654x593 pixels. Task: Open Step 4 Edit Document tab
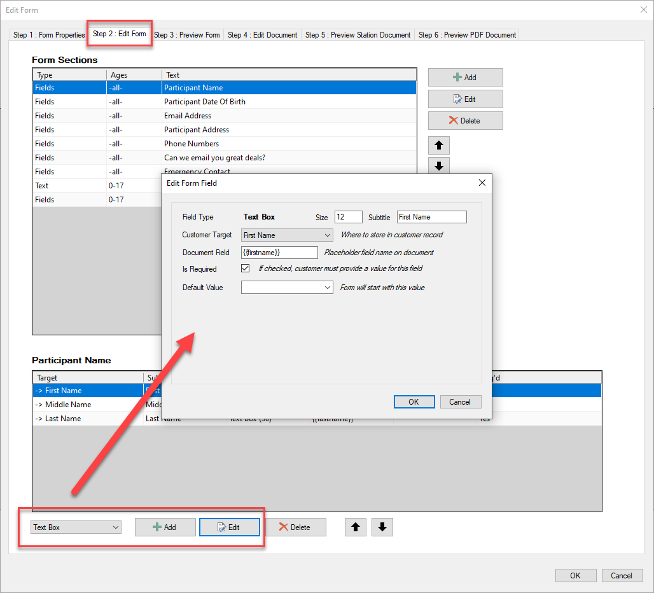[x=262, y=35]
